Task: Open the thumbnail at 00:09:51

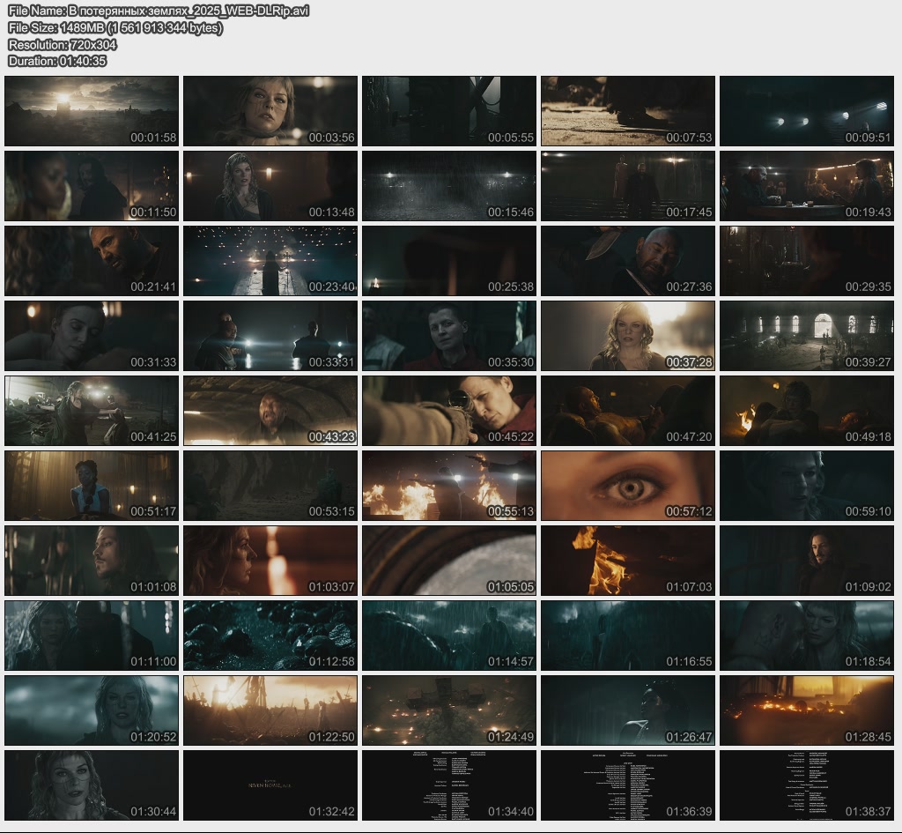Action: 807,111
